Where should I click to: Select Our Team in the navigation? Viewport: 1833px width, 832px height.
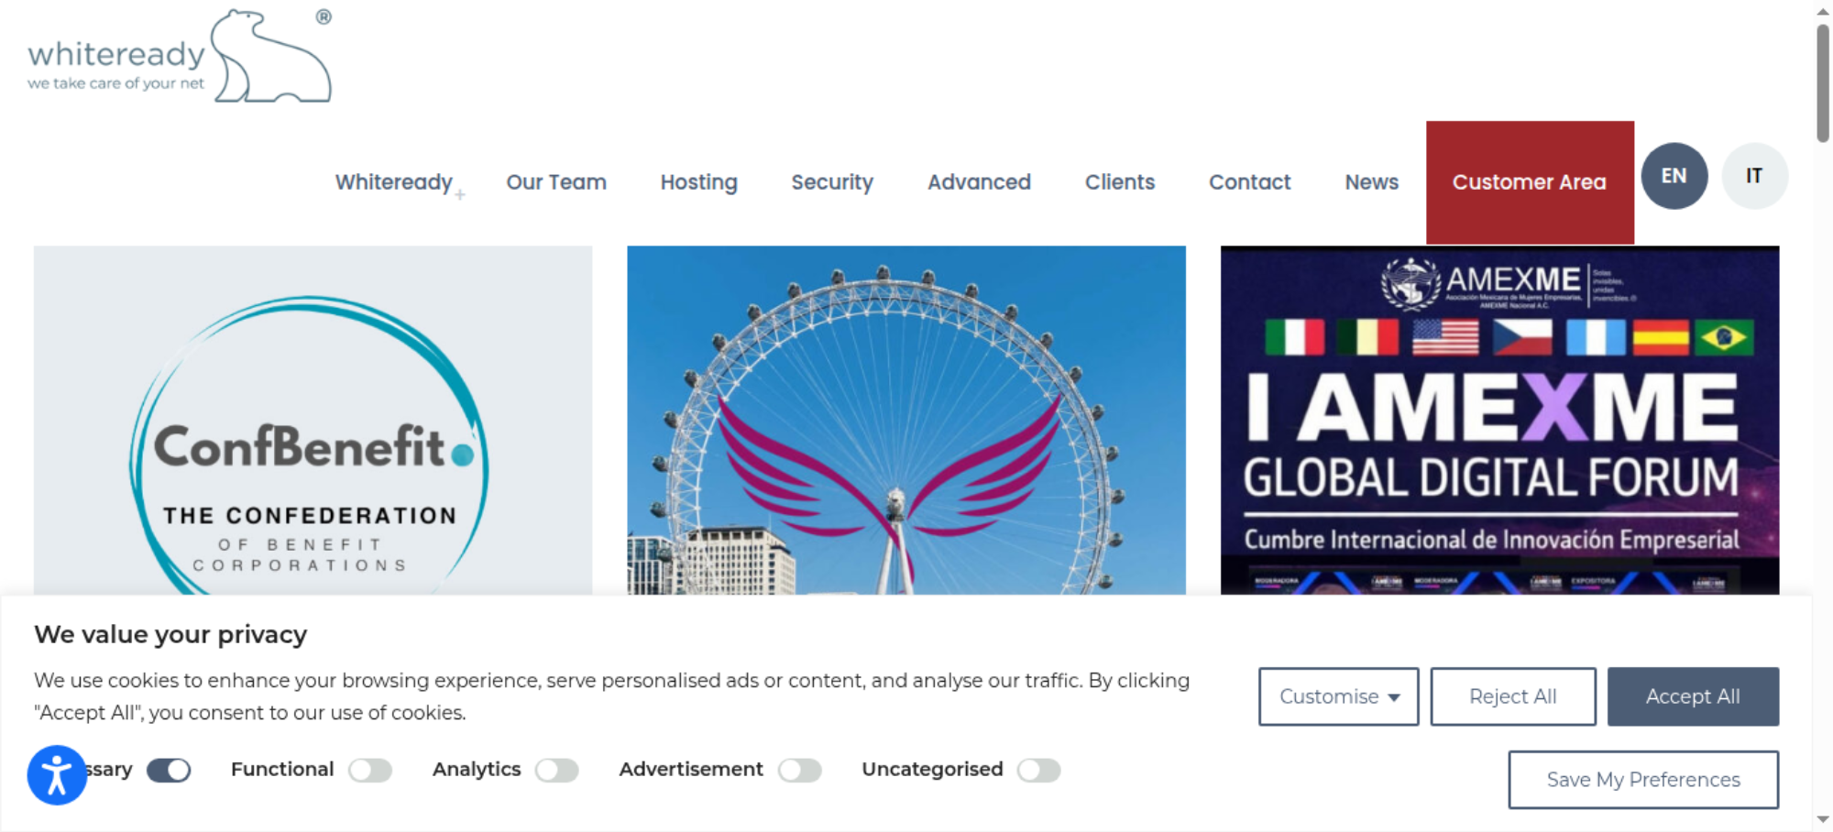coord(556,182)
